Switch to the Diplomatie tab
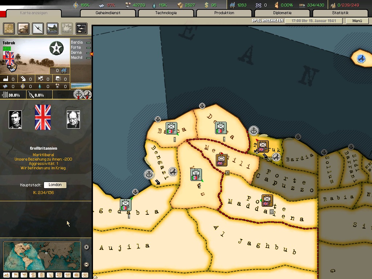Viewport: 372px width, 279px height. pyautogui.click(x=282, y=13)
